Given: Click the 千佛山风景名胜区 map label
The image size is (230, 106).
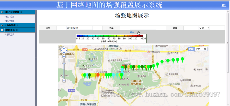Looking at the screenshot, I should [136, 83].
